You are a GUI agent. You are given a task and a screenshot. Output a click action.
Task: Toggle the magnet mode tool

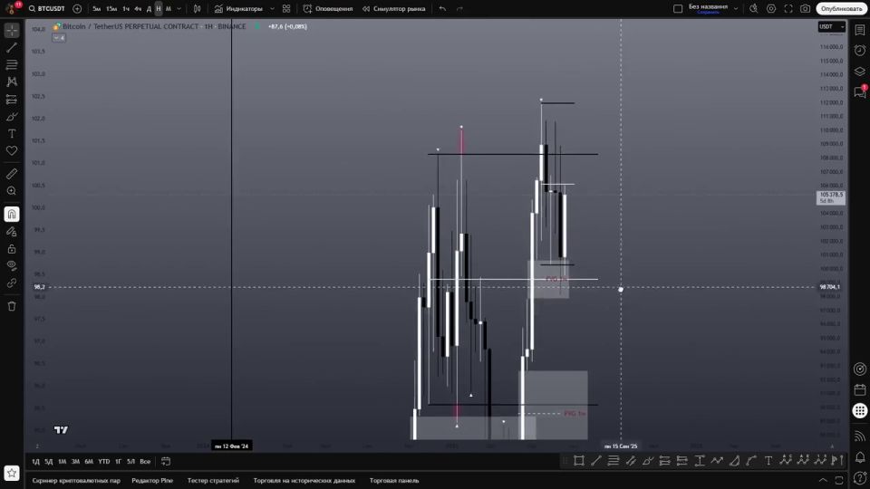pos(12,214)
